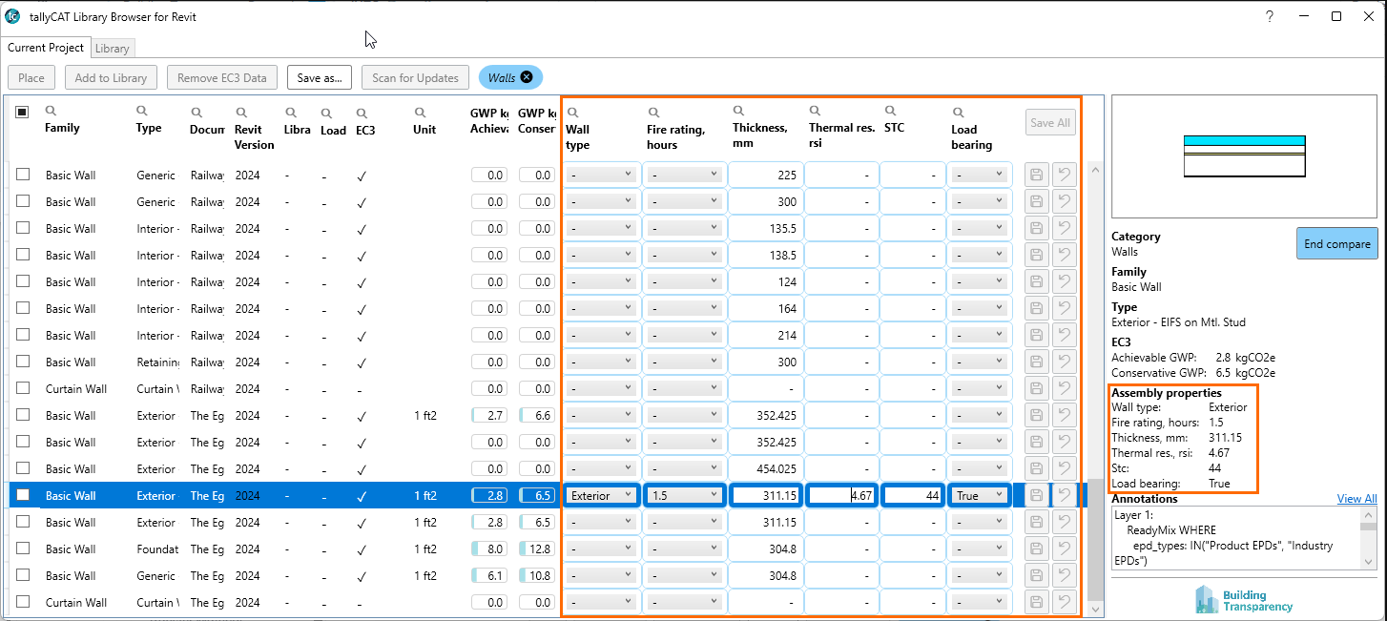Click the search icon above Thickness, mm
Viewport: 1387px width, 621px height.
coord(739,112)
